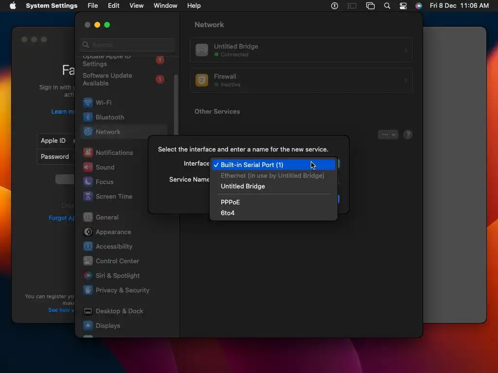498x373 pixels.
Task: Open the Control Center icon in sidebar
Action: click(88, 261)
